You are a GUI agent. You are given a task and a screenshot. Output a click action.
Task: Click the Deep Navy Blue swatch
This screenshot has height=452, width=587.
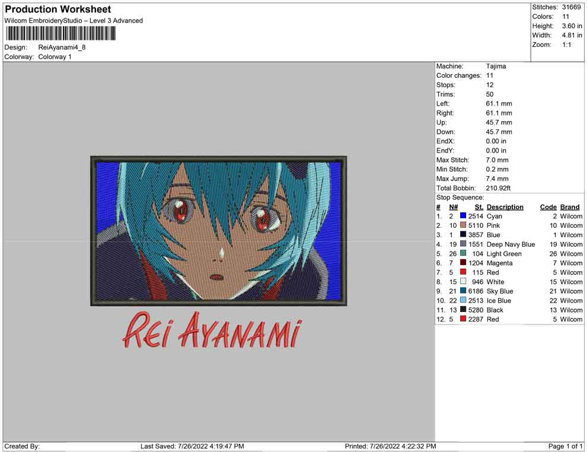(463, 244)
